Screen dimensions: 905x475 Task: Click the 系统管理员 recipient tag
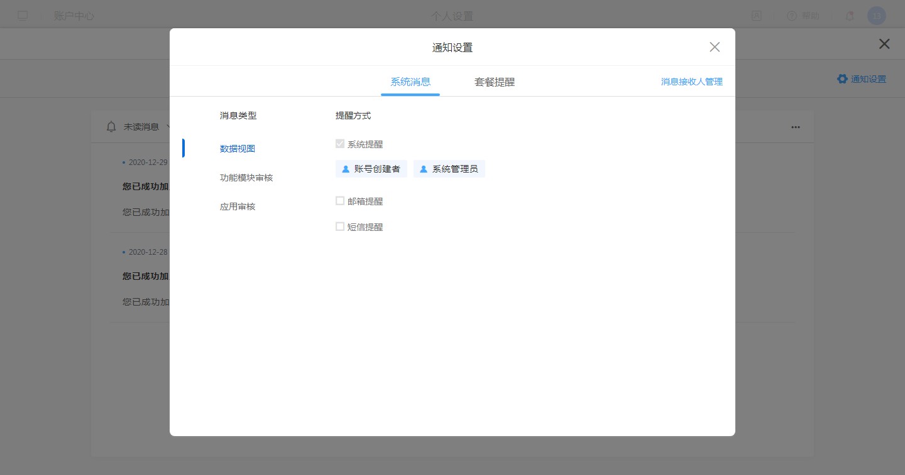click(x=449, y=169)
